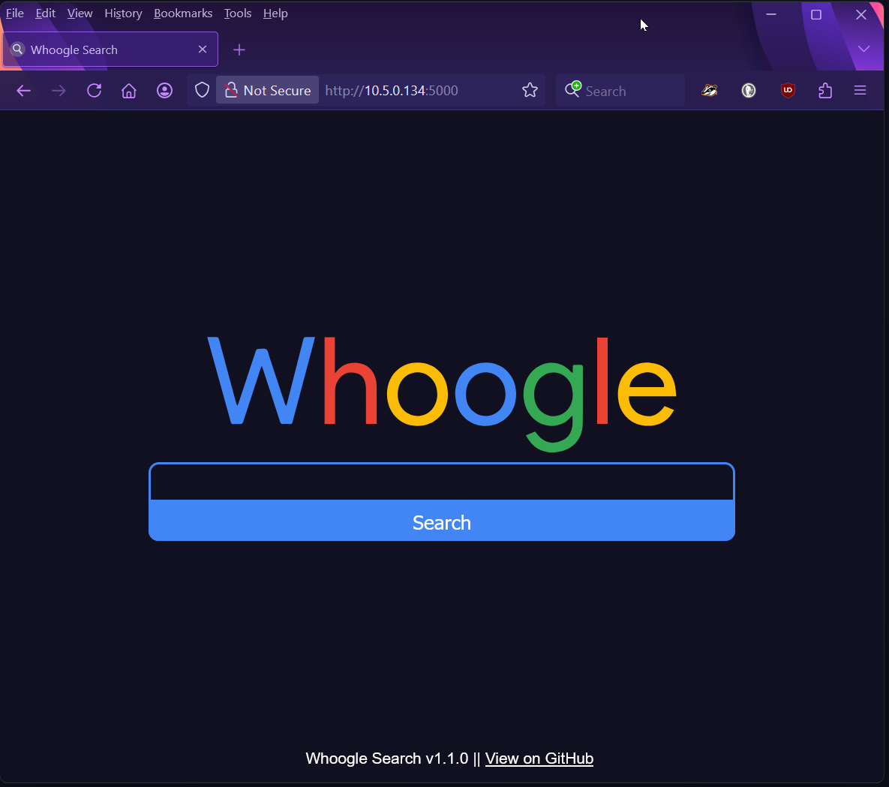Open the tracking protection shield panel
This screenshot has height=787, width=889.
tap(202, 91)
